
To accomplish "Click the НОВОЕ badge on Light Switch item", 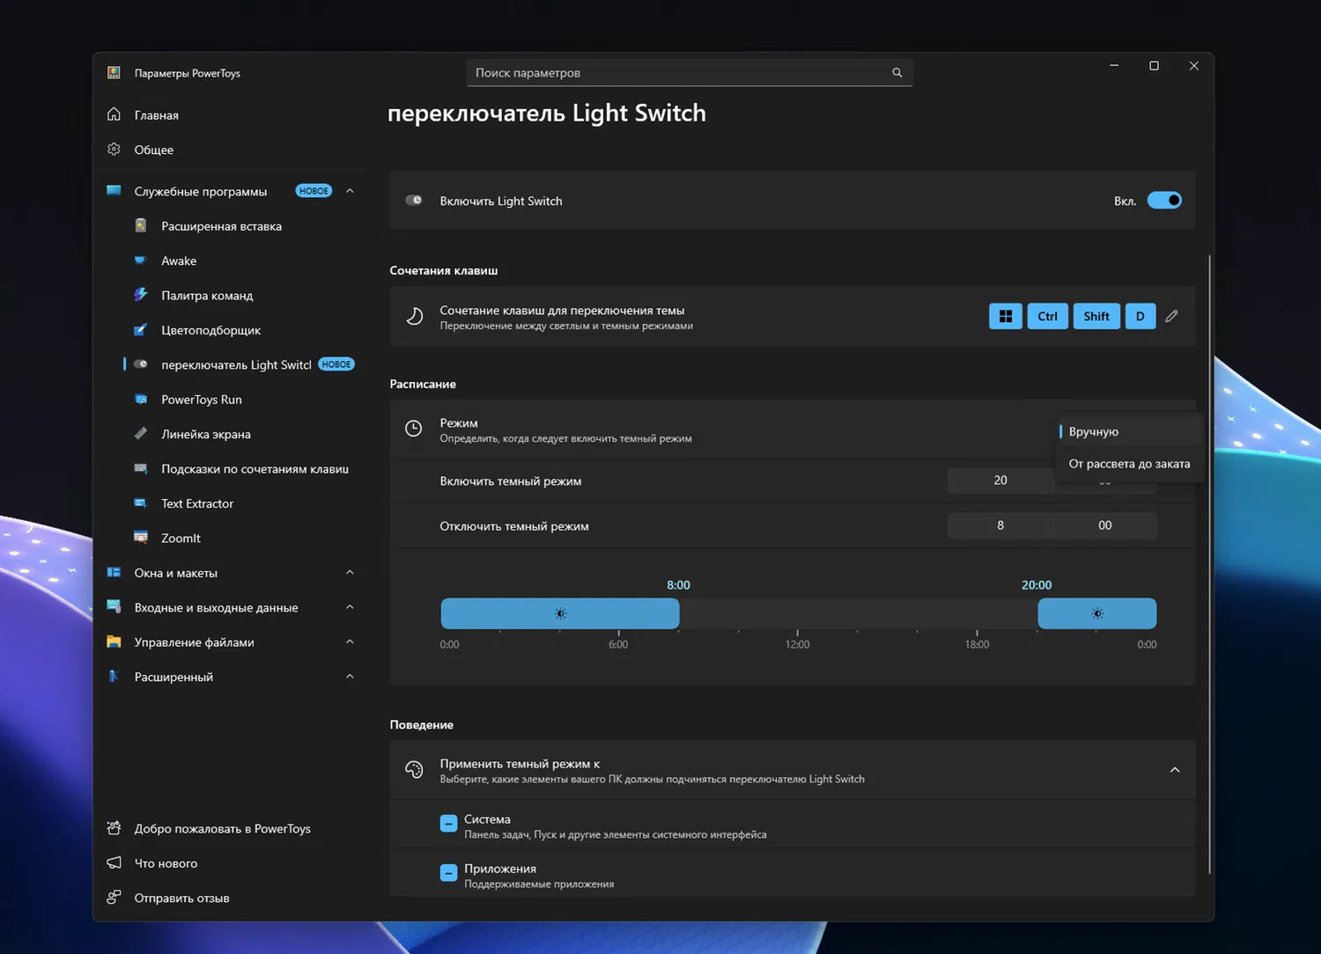I will point(336,364).
